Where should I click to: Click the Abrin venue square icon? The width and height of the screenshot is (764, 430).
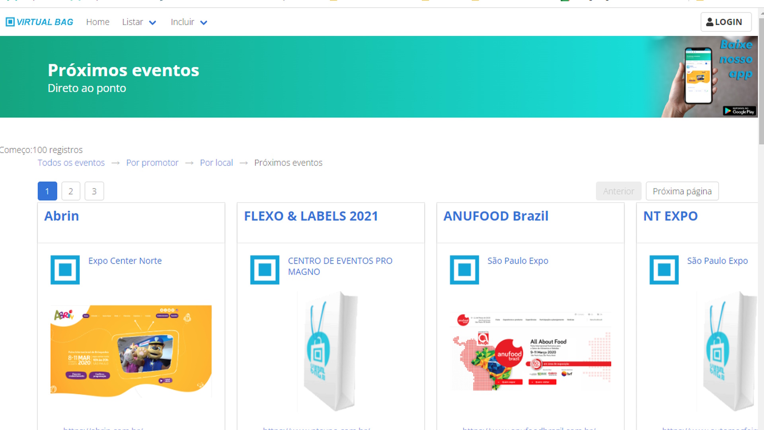click(x=65, y=270)
